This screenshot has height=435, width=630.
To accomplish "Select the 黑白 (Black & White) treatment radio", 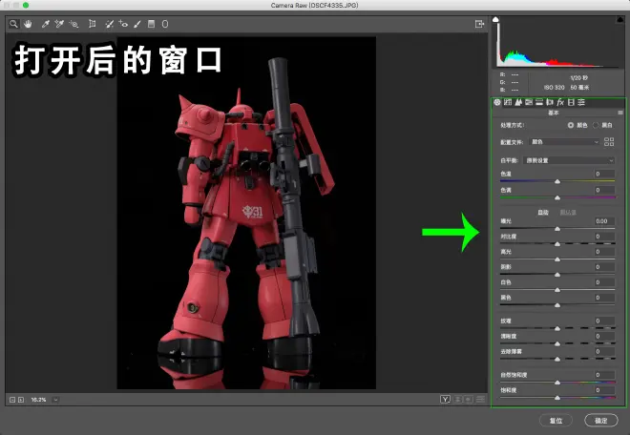I will 596,125.
